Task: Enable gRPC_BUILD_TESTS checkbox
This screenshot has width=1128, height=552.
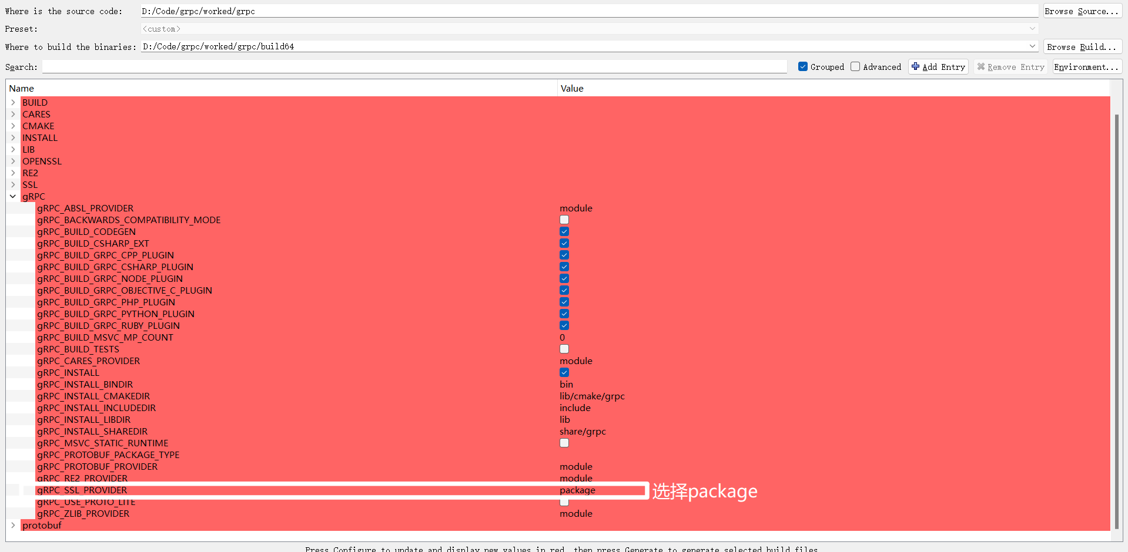Action: 564,349
